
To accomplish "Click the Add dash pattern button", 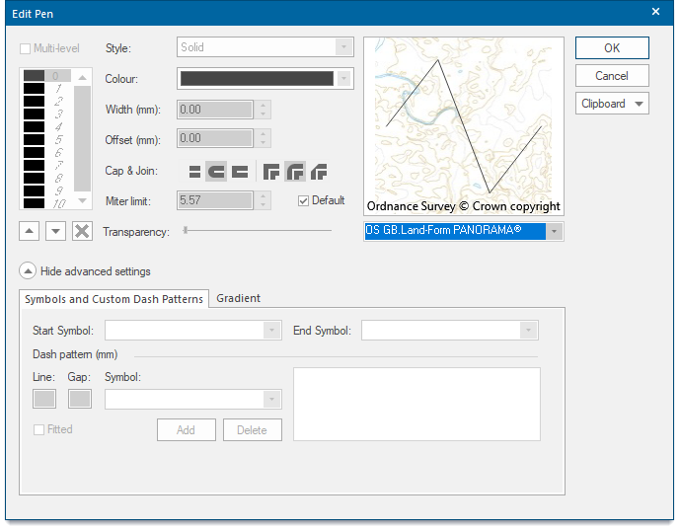I will pos(187,430).
